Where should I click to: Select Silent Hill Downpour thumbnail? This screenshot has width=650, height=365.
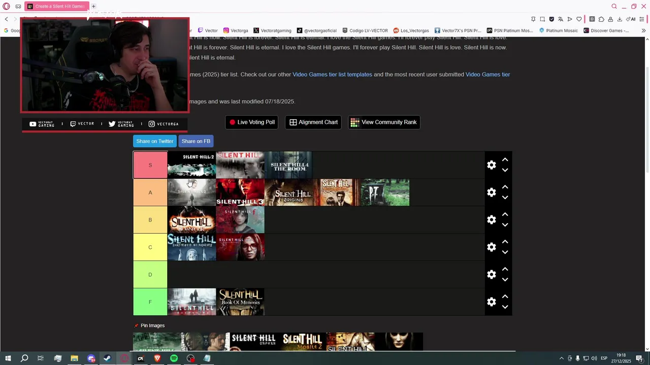(192, 220)
